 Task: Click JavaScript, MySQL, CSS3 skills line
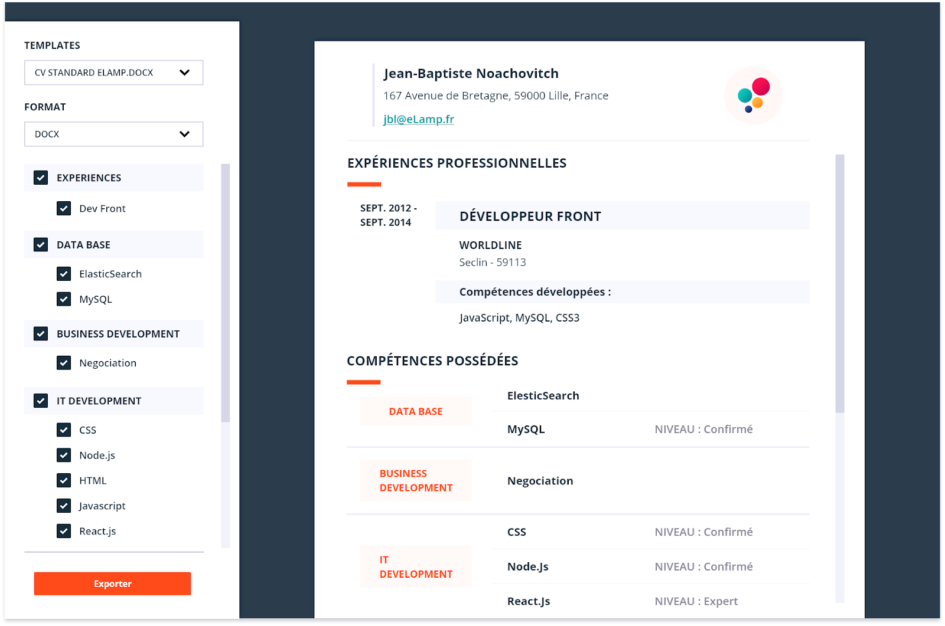(x=520, y=318)
